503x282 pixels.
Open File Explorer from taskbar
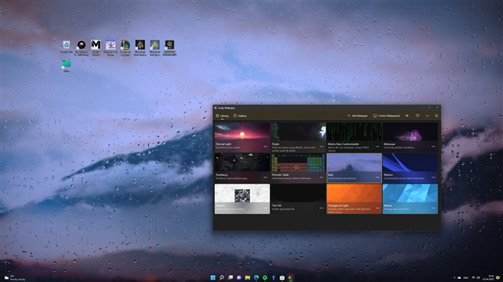click(x=248, y=277)
